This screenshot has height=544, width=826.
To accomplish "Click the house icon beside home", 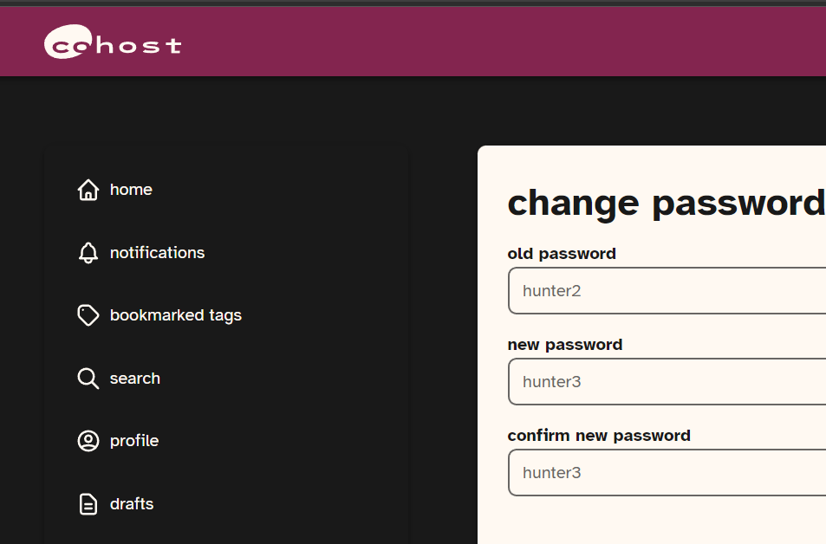I will (88, 190).
